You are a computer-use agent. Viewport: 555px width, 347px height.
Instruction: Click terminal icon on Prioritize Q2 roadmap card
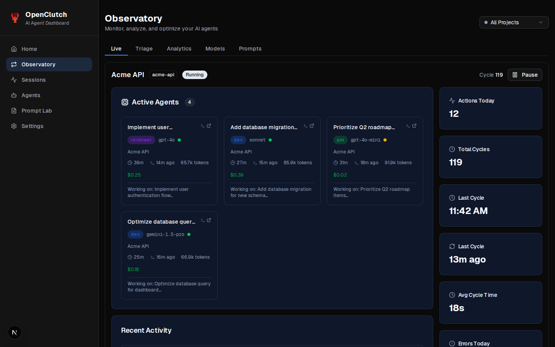[x=407, y=126]
